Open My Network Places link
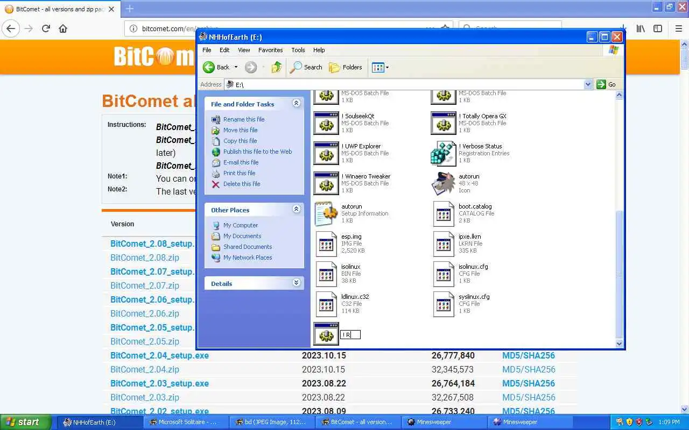 point(248,257)
